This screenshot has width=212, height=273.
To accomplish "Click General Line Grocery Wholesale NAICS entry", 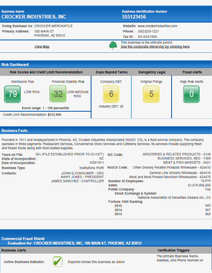I will coord(180,173).
